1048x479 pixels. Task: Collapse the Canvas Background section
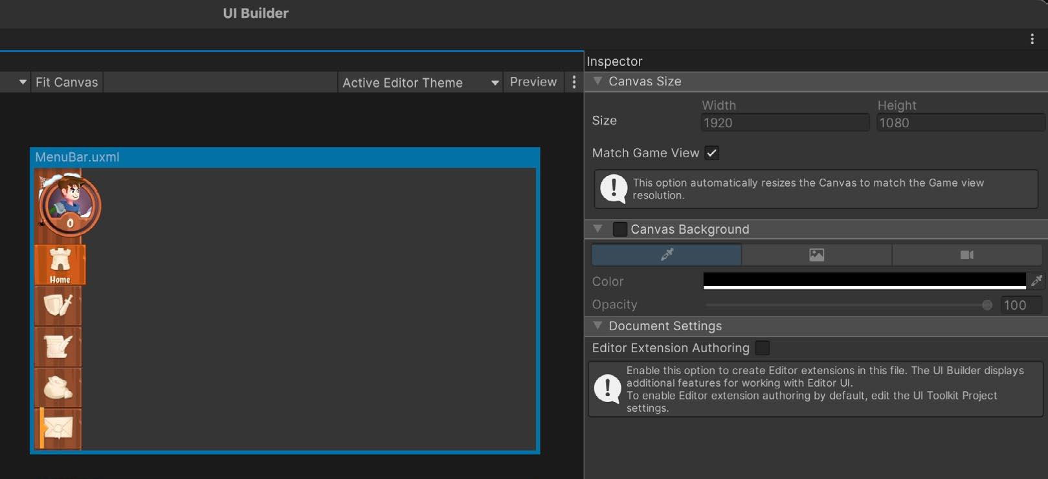[597, 229]
